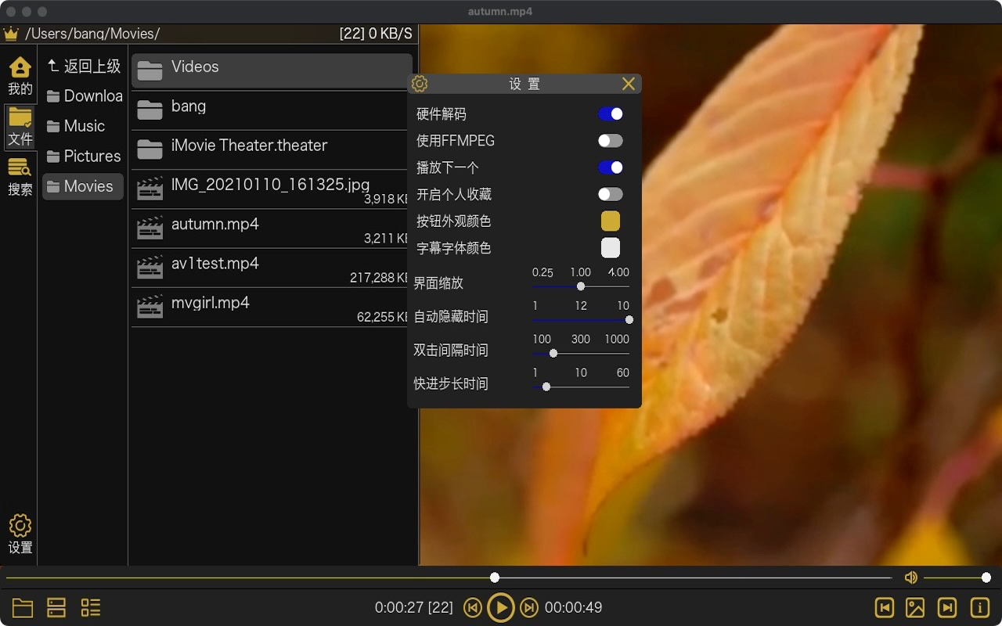Viewport: 1002px width, 626px height.
Task: Click the total duration '00:00:49'
Action: click(x=574, y=607)
